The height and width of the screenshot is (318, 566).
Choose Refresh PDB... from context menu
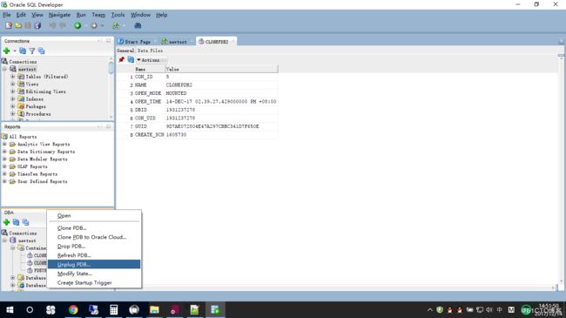click(94, 255)
